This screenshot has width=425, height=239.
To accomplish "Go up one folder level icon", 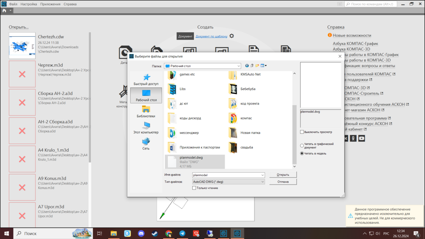I will coord(252,66).
